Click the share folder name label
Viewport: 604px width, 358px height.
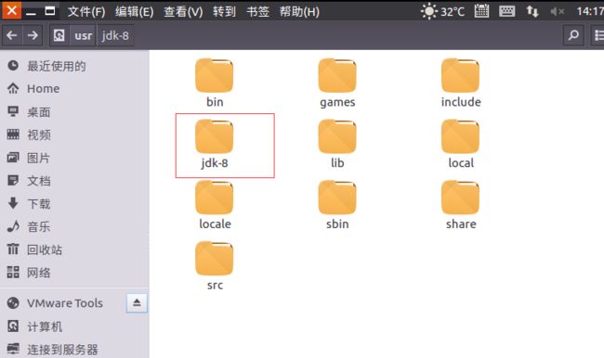[461, 224]
